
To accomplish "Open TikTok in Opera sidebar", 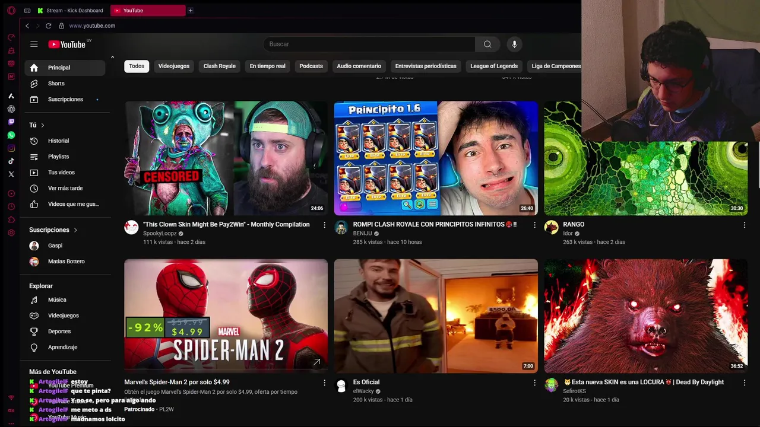I will point(11,161).
